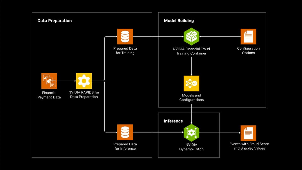Select the NVIDIA Financial Fraud Training Container icon
302x170 pixels.
click(x=191, y=37)
